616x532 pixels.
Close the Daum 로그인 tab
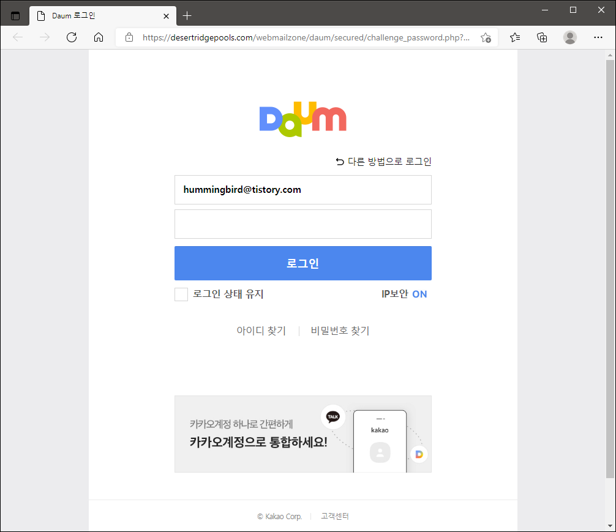tap(166, 16)
